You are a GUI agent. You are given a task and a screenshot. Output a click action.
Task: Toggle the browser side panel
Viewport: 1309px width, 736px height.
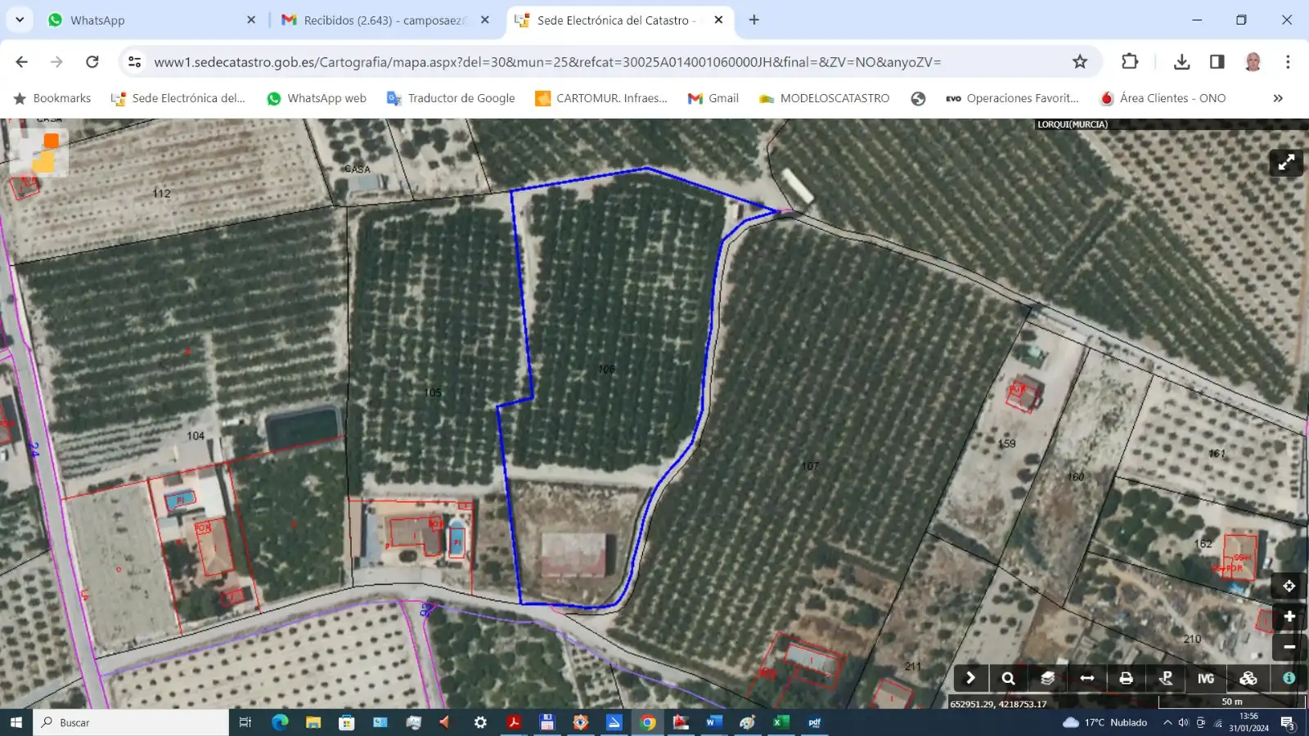[1217, 61]
